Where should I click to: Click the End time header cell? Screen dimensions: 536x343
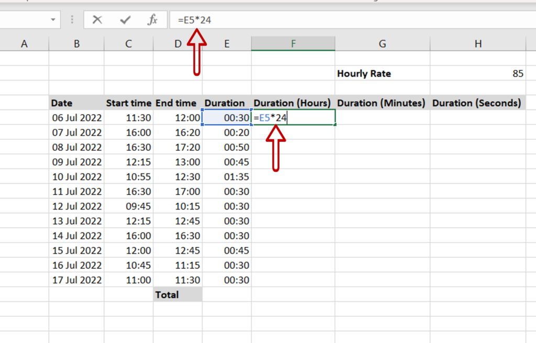pos(178,103)
